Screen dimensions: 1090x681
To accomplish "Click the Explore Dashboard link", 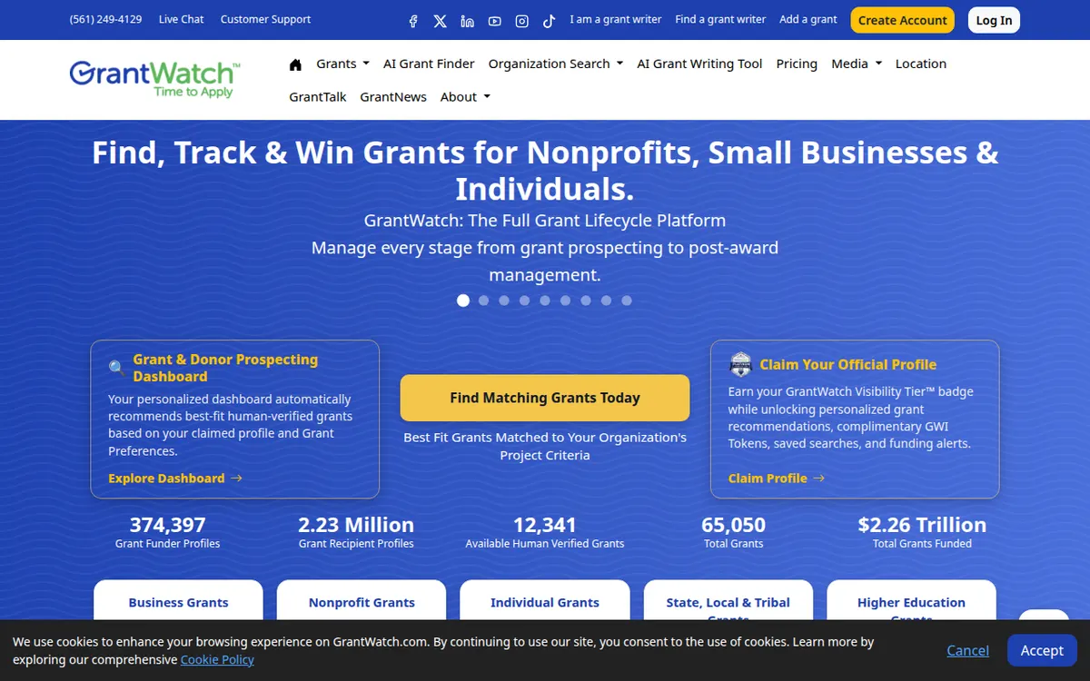I will tap(175, 478).
